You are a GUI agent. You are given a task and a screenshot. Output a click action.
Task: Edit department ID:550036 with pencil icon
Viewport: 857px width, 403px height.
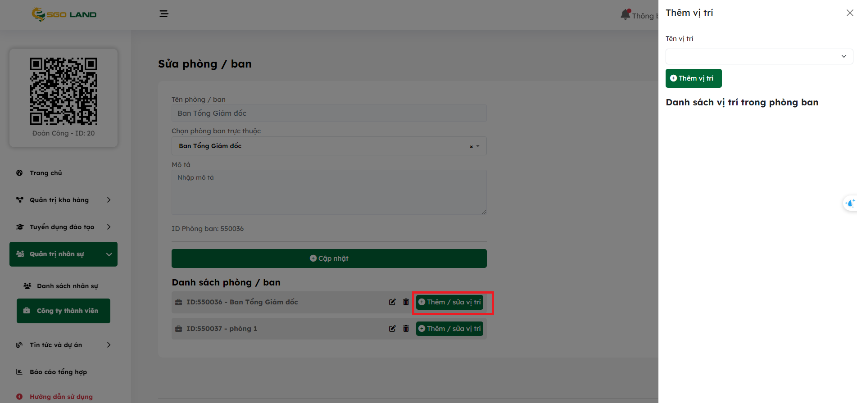tap(392, 302)
